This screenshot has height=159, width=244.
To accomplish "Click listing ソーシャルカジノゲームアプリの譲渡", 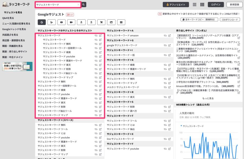I will point(207,37).
